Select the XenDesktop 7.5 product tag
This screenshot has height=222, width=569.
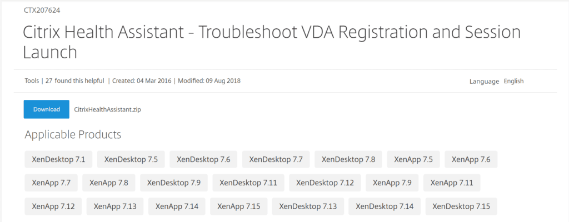point(131,159)
